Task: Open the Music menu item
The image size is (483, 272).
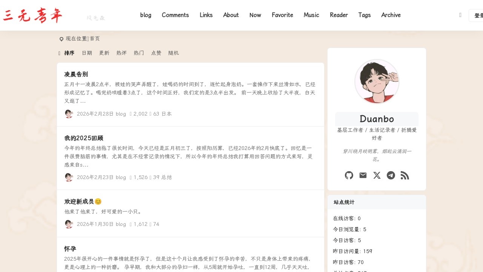Action: coord(311,15)
